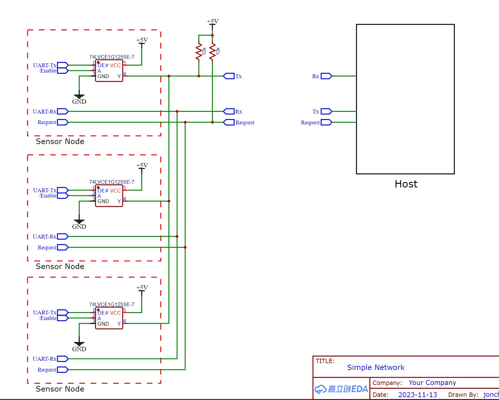This screenshot has height=400, width=499.
Task: Select the bottom node's buffer IC symbol
Action: (109, 318)
